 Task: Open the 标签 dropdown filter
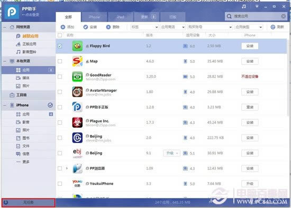point(144,27)
